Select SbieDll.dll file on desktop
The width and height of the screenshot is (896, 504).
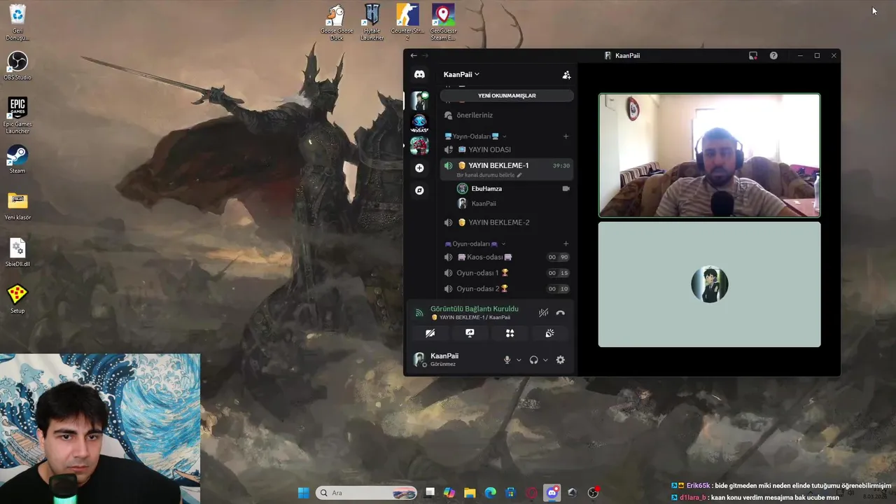coord(17,253)
